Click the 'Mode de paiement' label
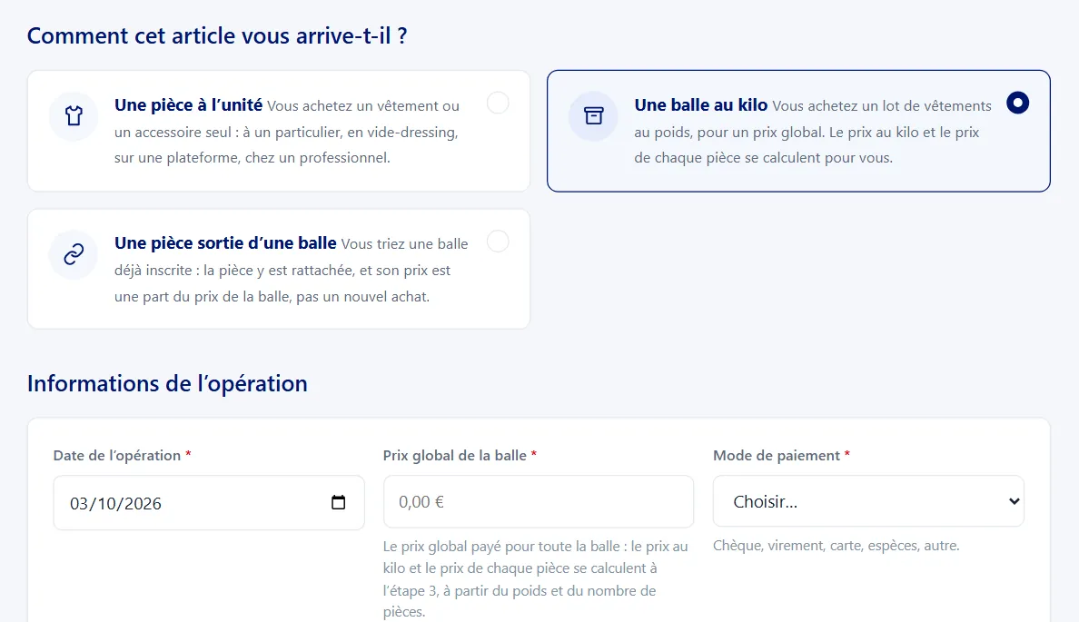 (777, 456)
